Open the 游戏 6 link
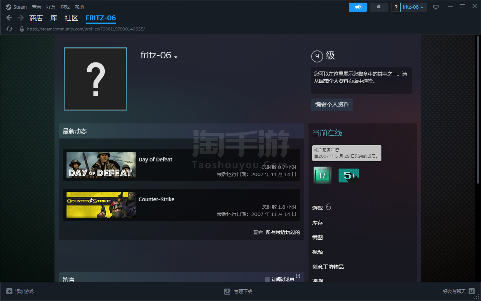 [322, 208]
